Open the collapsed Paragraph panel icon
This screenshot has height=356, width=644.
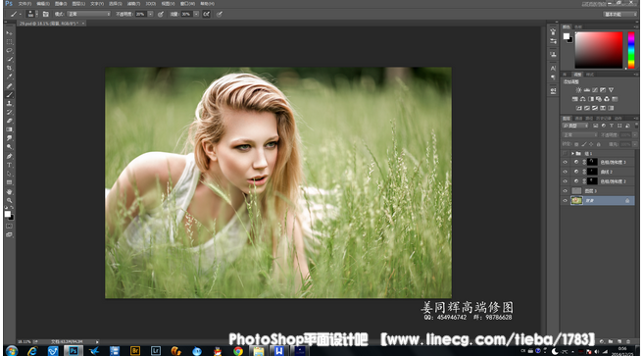point(553,77)
